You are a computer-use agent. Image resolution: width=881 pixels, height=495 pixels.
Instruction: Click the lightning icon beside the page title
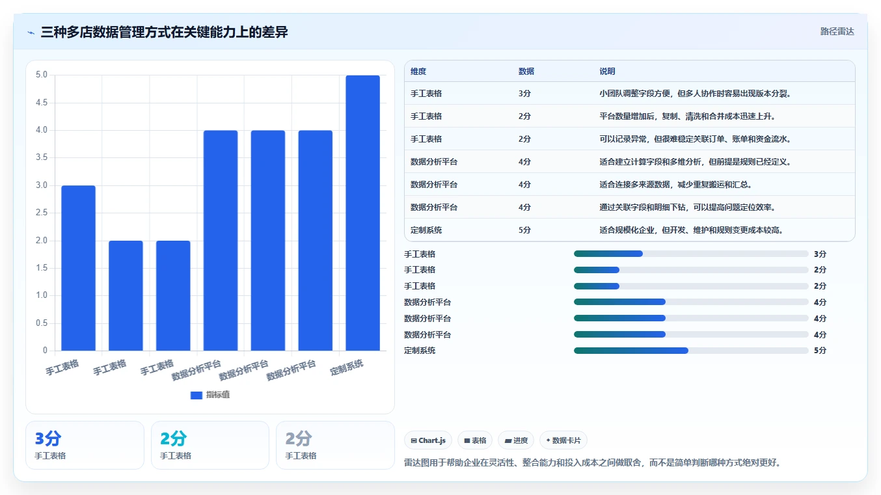[31, 32]
